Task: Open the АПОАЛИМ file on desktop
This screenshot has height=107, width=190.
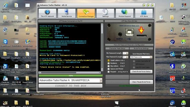Action: 17,92
